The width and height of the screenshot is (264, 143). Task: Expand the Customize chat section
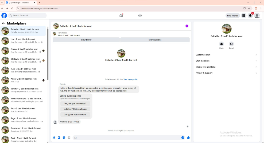[226, 55]
